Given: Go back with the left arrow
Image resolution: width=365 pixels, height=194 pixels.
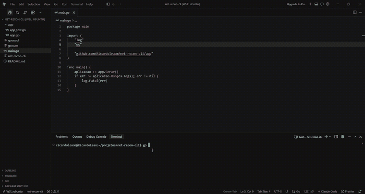Looking at the screenshot, I should coord(114,4).
